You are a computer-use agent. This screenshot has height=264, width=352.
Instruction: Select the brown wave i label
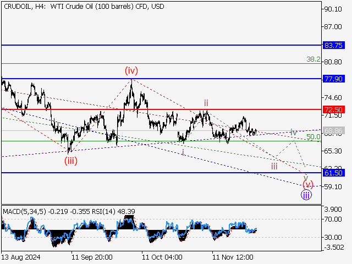click(183, 151)
